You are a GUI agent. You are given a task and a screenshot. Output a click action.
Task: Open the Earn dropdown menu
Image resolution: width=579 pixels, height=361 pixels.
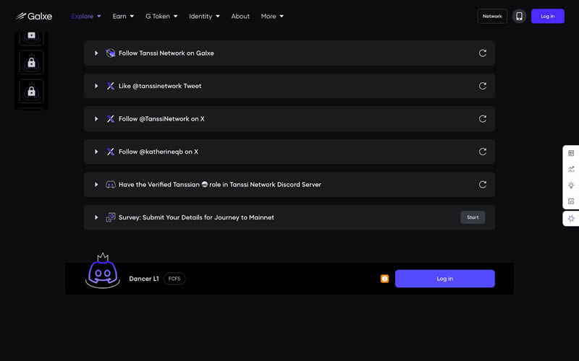coord(123,16)
